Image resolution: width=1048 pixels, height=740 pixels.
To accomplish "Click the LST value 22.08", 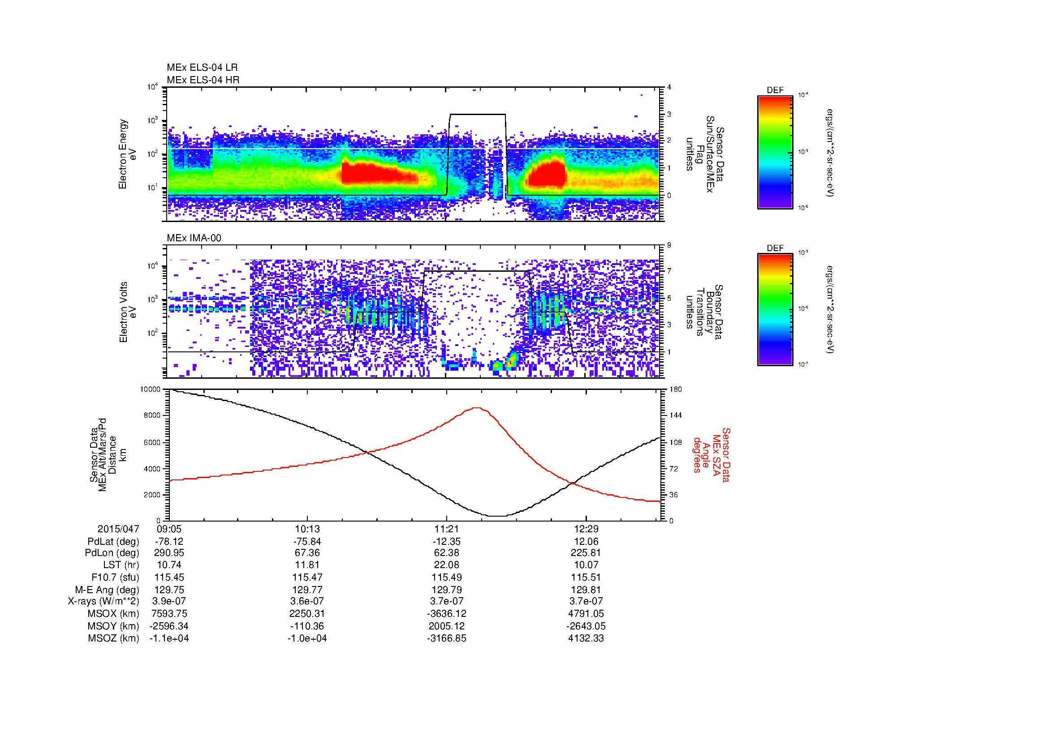I will coord(446,565).
